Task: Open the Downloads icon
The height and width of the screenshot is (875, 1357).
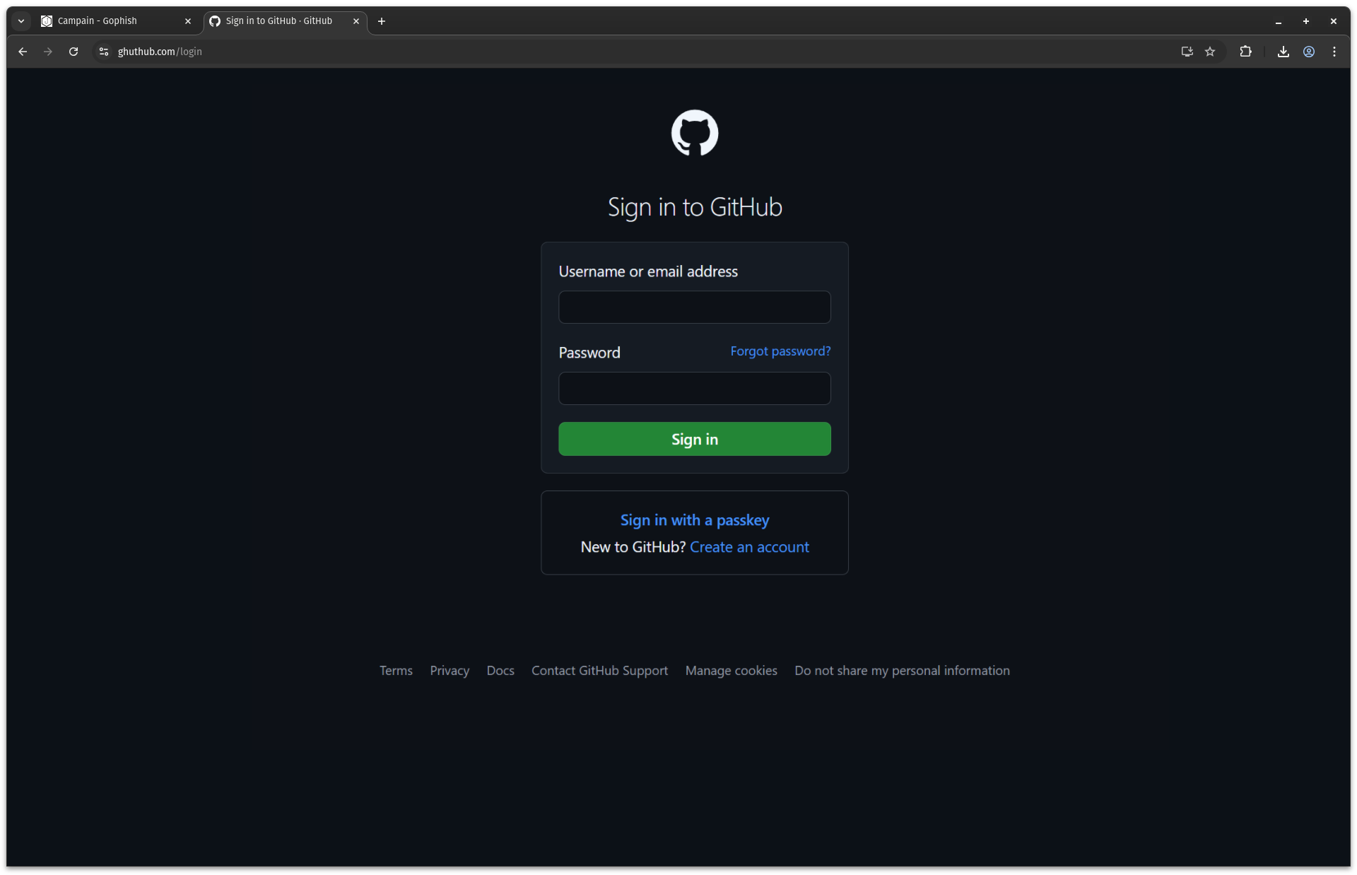Action: [1283, 52]
